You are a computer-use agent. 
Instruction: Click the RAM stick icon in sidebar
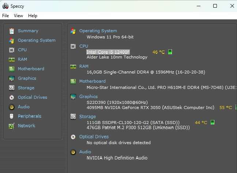(12, 60)
